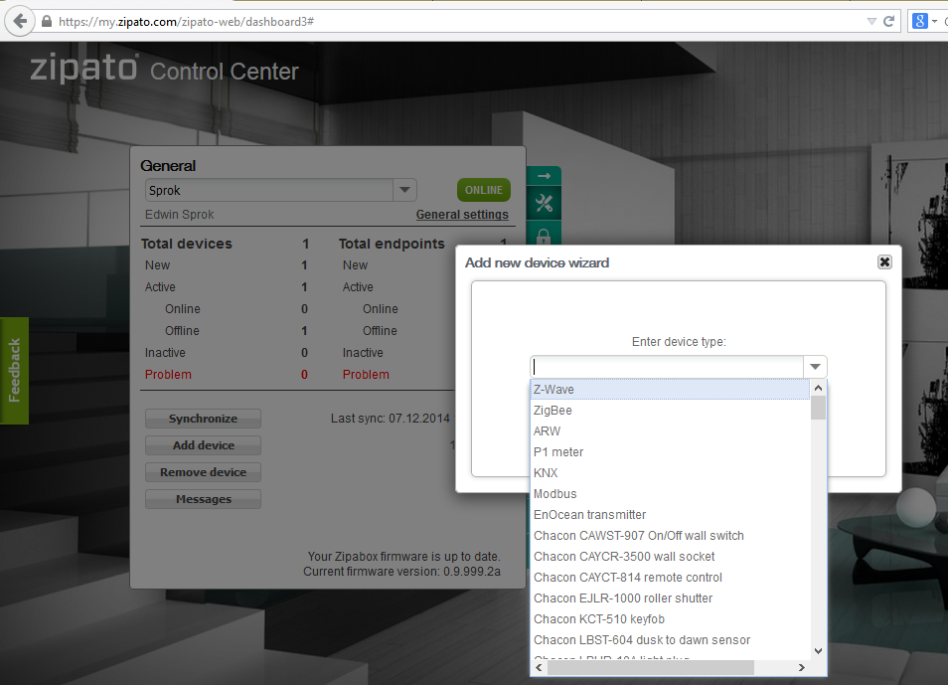Click the Add device button
This screenshot has height=685, width=948.
coord(203,445)
